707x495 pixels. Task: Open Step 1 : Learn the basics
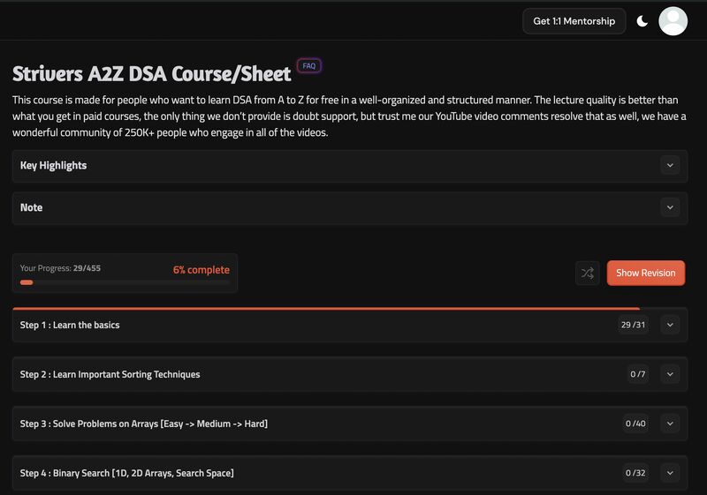point(70,325)
